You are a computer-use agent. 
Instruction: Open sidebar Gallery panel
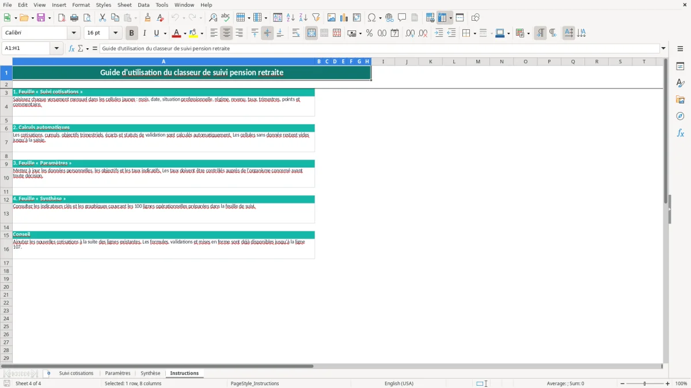pos(680,100)
